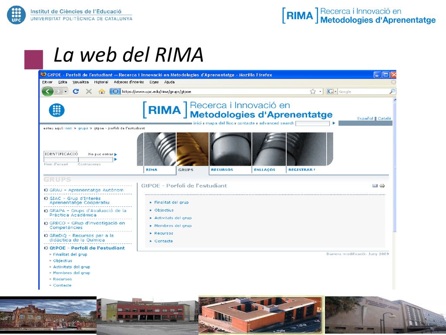Open the back/forward history dropdown arrow
446x335 pixels.
pyautogui.click(x=65, y=92)
